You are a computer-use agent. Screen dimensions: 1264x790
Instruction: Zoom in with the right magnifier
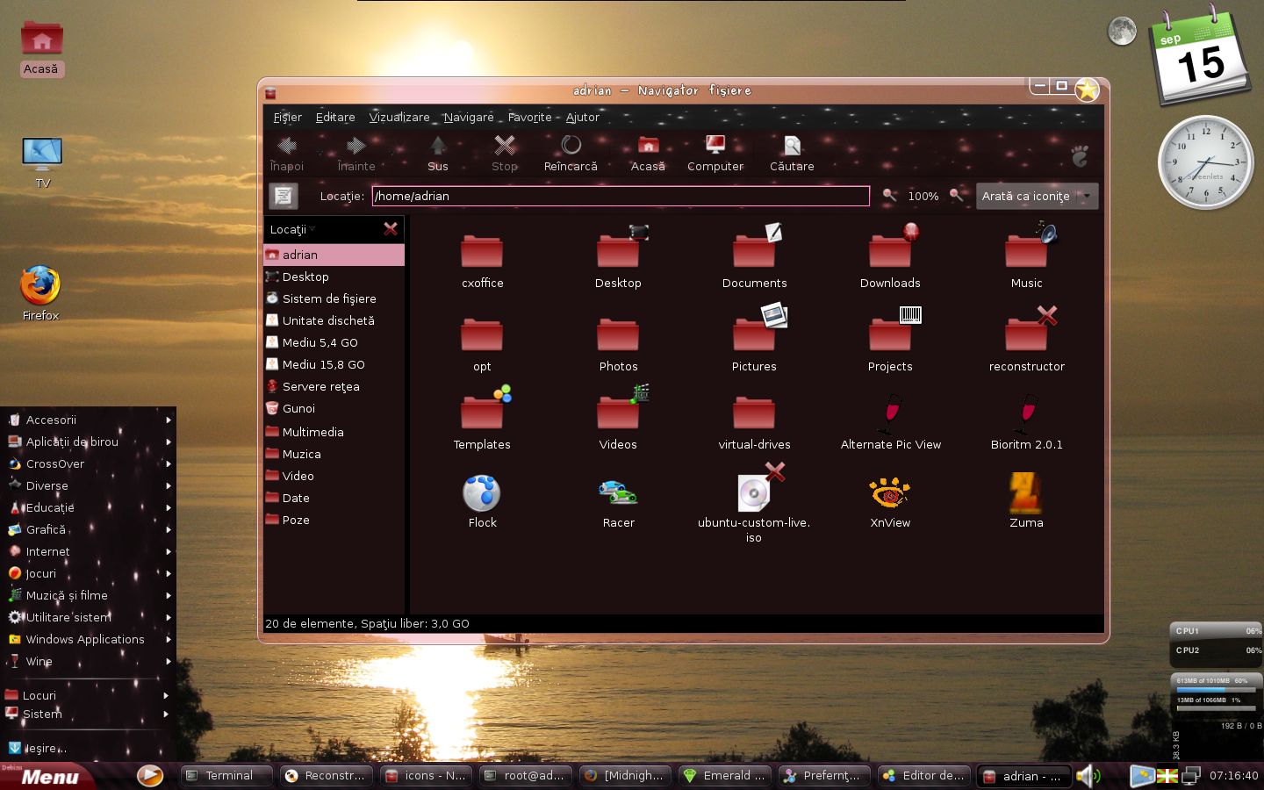click(x=956, y=196)
